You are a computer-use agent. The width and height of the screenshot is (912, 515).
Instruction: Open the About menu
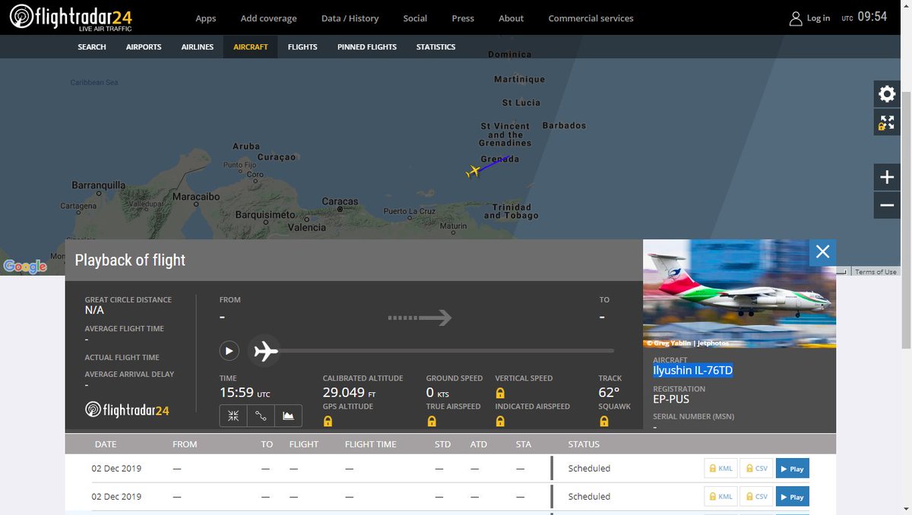coord(511,18)
